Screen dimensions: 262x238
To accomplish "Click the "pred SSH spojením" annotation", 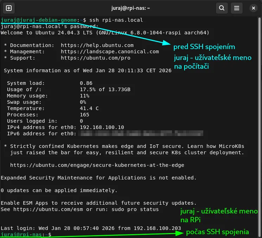I will (204, 47).
